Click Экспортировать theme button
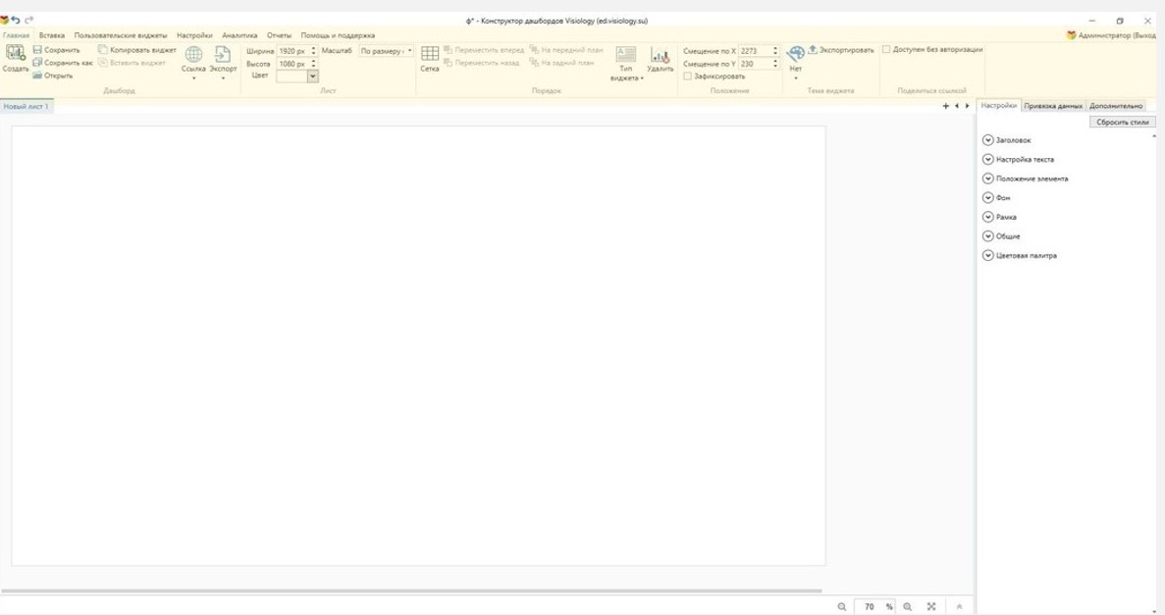 841,50
